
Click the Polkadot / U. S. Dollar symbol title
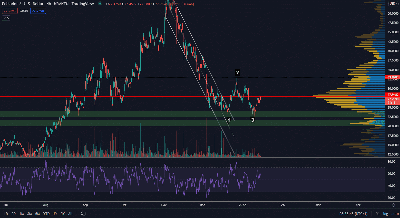pyautogui.click(x=23, y=4)
